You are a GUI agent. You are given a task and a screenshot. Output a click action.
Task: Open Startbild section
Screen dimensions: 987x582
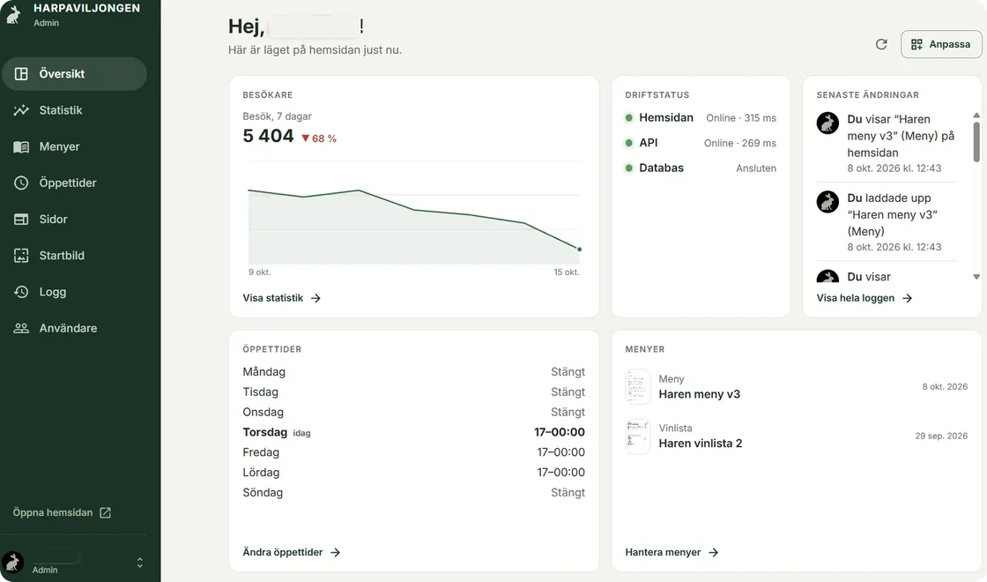pos(74,256)
